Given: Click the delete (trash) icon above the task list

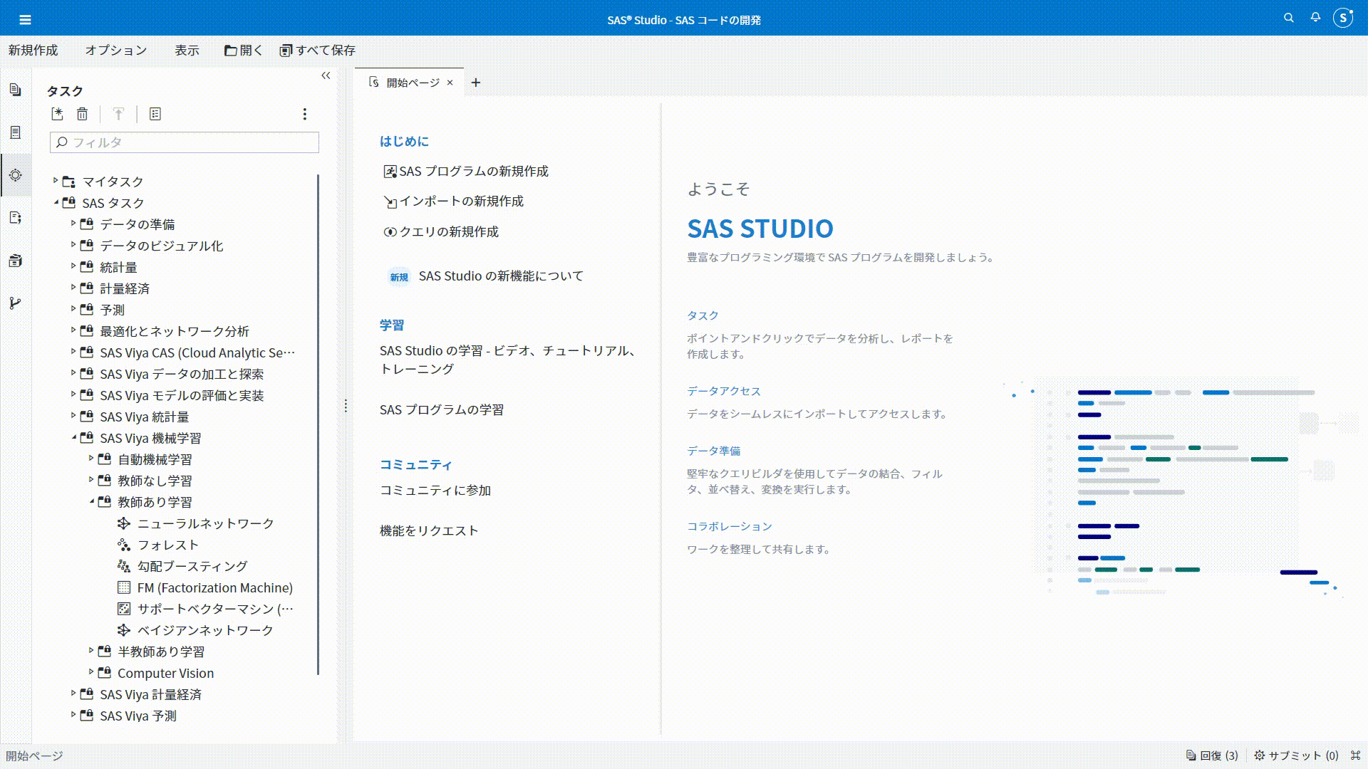Looking at the screenshot, I should pos(83,114).
